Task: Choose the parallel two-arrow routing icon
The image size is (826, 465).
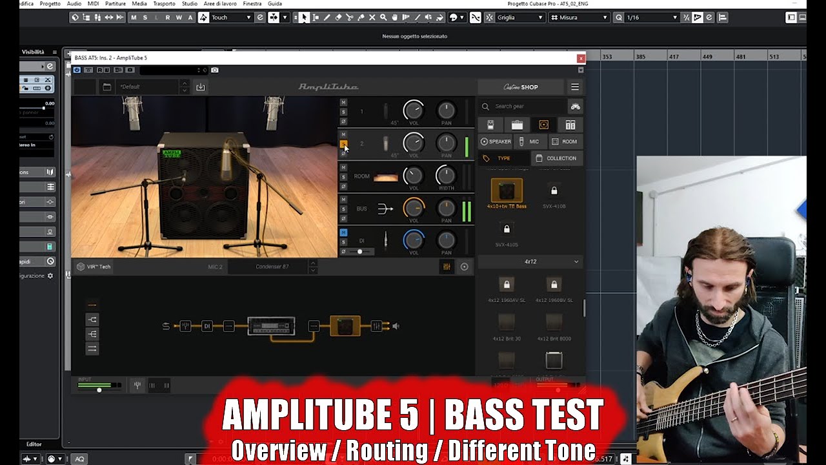Action: (92, 349)
